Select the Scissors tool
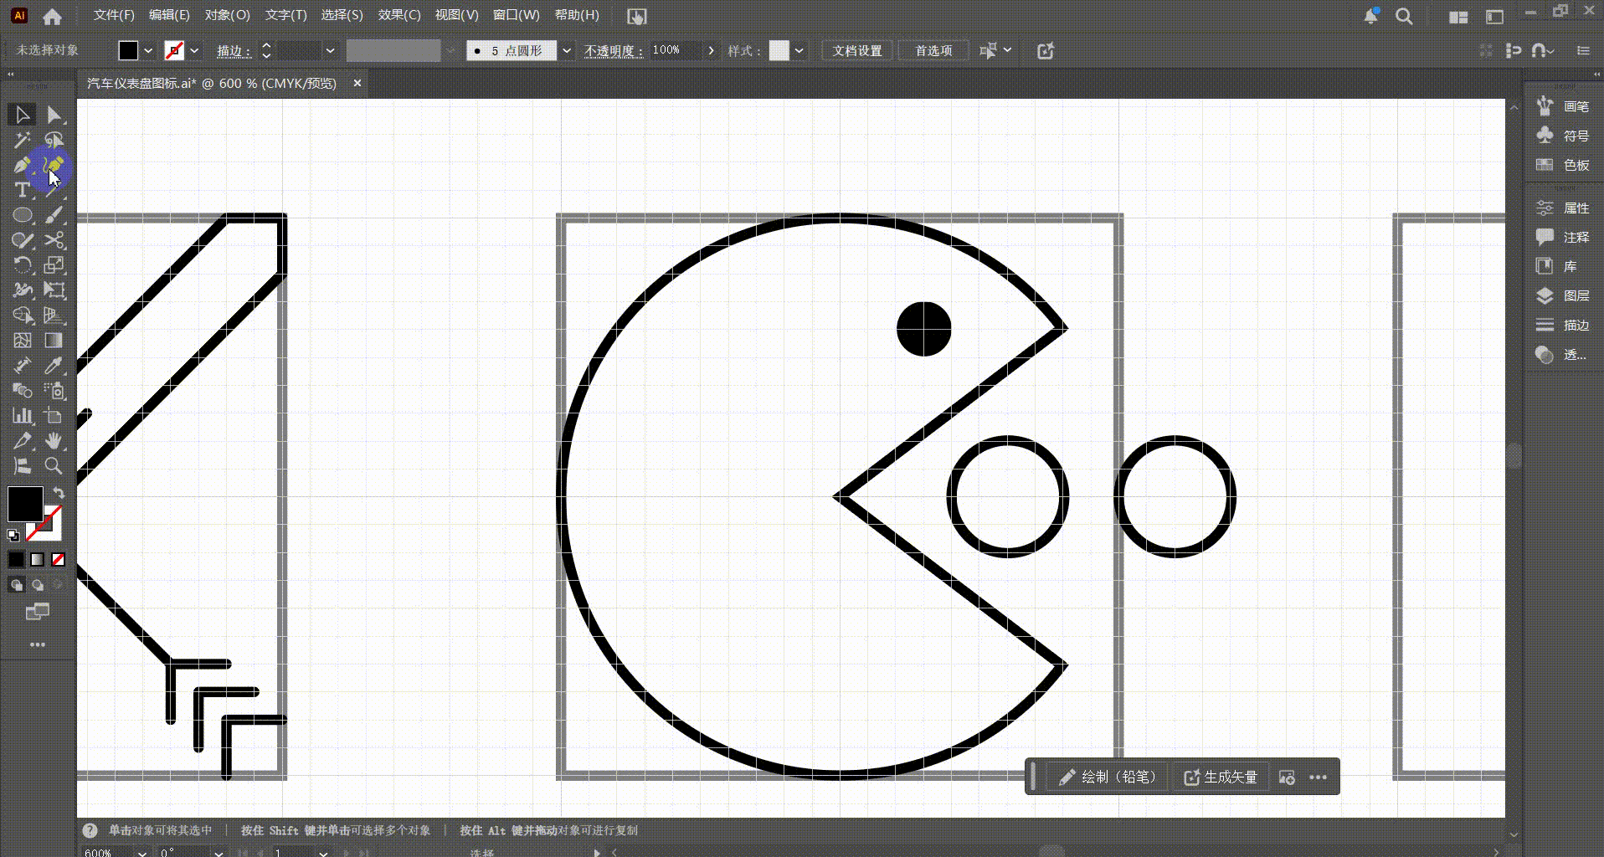The image size is (1604, 857). 54,240
